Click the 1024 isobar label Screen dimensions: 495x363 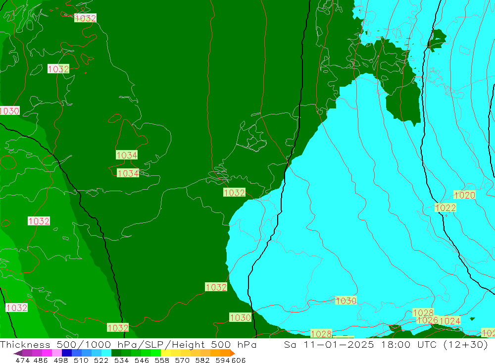(450, 321)
